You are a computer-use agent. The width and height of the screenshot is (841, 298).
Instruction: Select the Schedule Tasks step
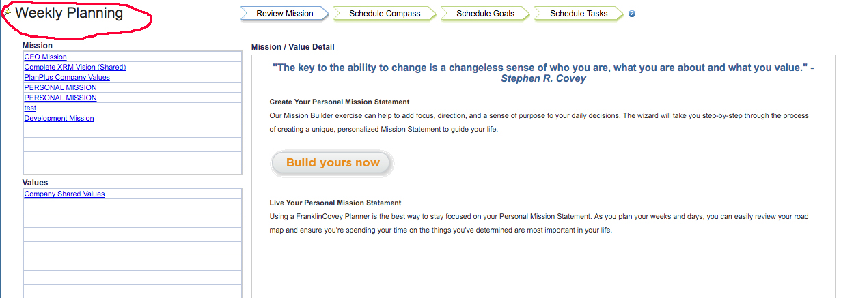(x=579, y=14)
